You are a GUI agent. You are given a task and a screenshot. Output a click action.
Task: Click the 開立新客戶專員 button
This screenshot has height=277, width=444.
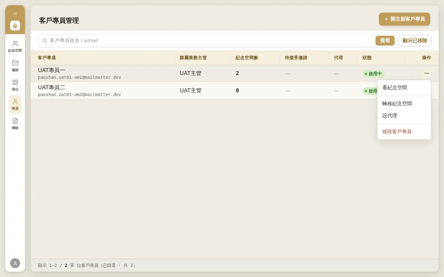404,19
